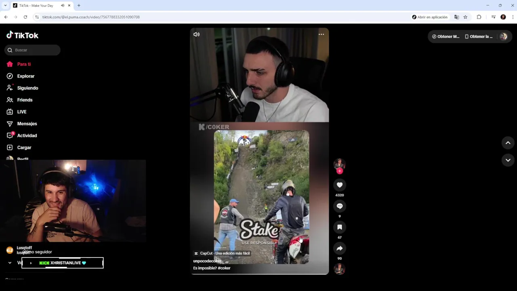Open the comments bubble icon
517x291 pixels.
point(340,206)
